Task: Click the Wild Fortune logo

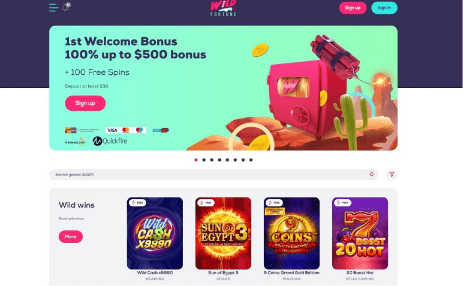Action: coord(223,8)
